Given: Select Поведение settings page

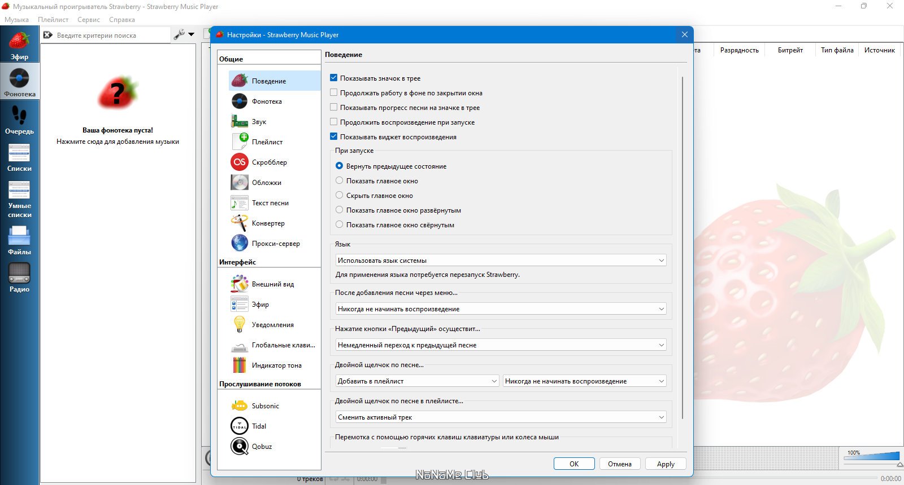Looking at the screenshot, I should [x=275, y=81].
